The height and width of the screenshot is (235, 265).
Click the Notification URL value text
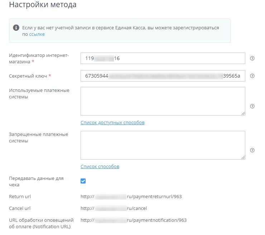click(x=134, y=220)
